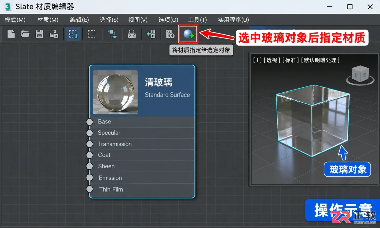This screenshot has width=380, height=228.
Task: Click the floppy disk save icon
Action: tap(39, 34)
